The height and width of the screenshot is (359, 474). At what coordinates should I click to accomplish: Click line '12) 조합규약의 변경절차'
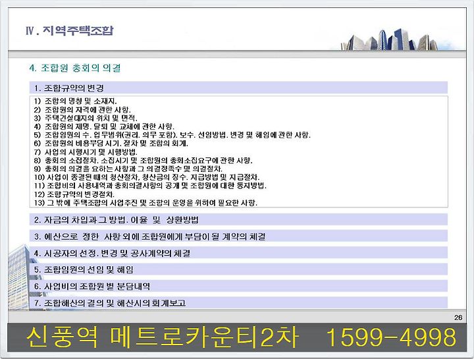[x=74, y=194]
